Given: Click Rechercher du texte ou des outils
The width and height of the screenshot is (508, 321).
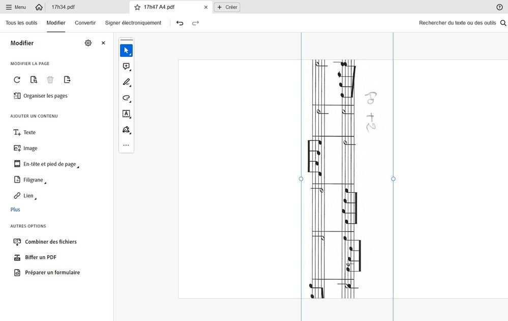Looking at the screenshot, I should pos(458,23).
